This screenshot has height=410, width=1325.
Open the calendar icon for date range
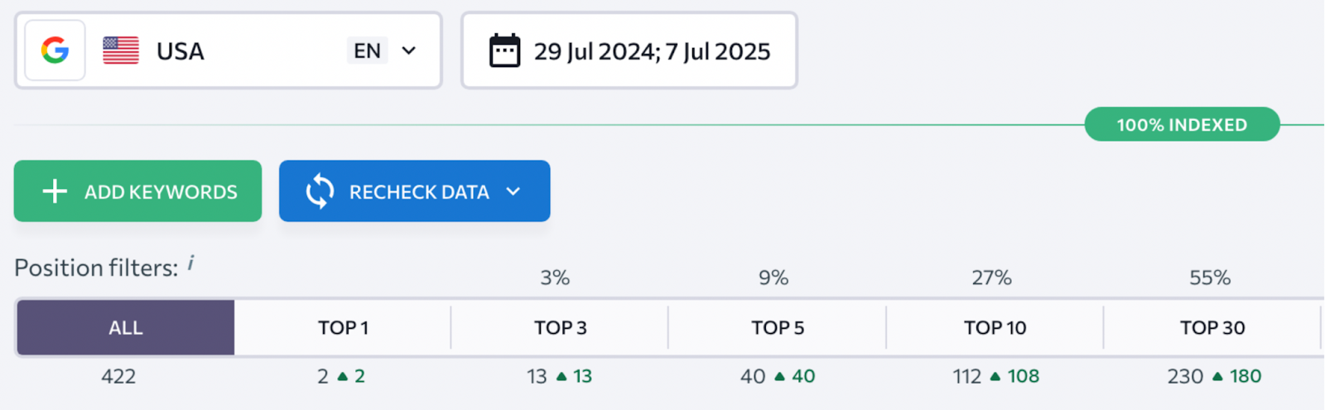pyautogui.click(x=504, y=51)
